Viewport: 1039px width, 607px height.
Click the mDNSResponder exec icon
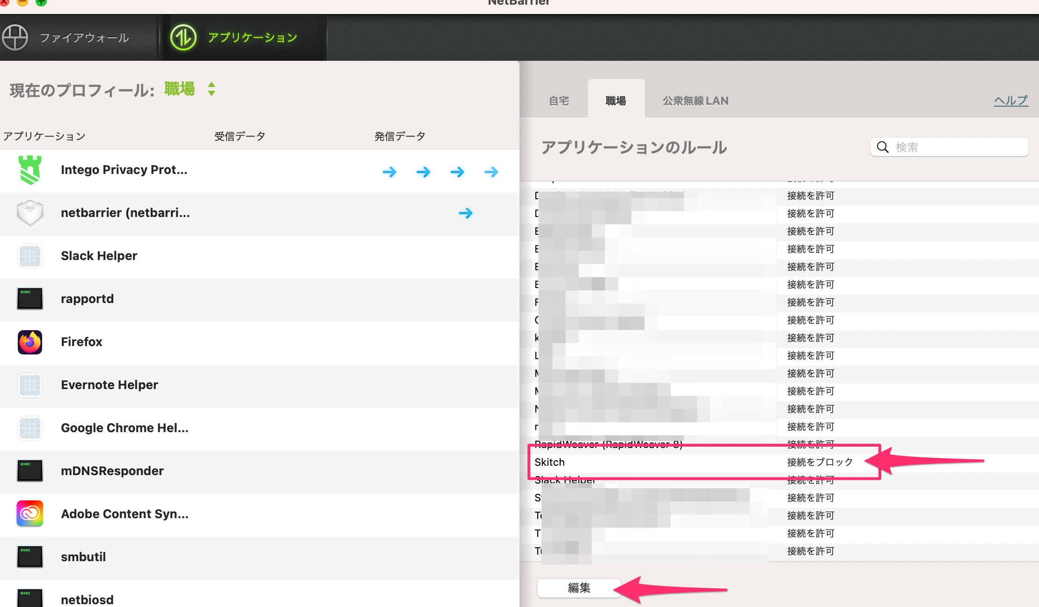point(30,471)
